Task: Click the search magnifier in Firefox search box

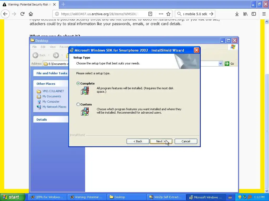Action: [179, 14]
